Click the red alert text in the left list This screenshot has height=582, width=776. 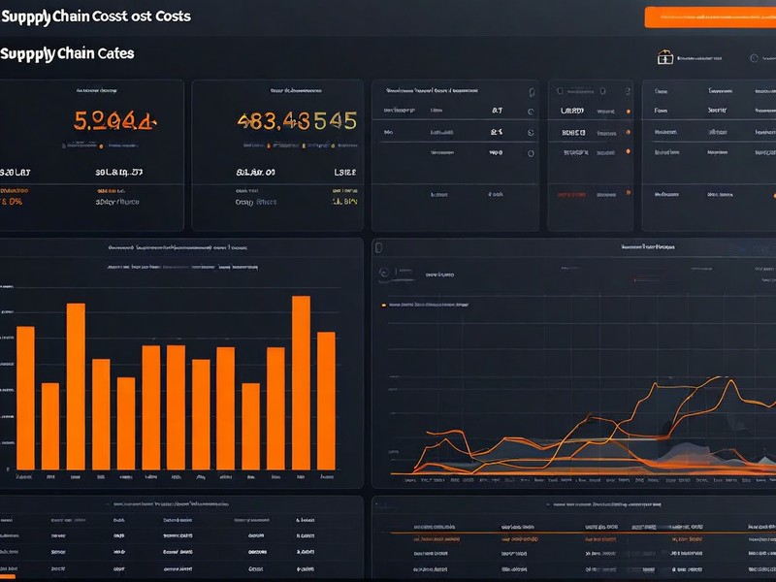pyautogui.click(x=571, y=193)
